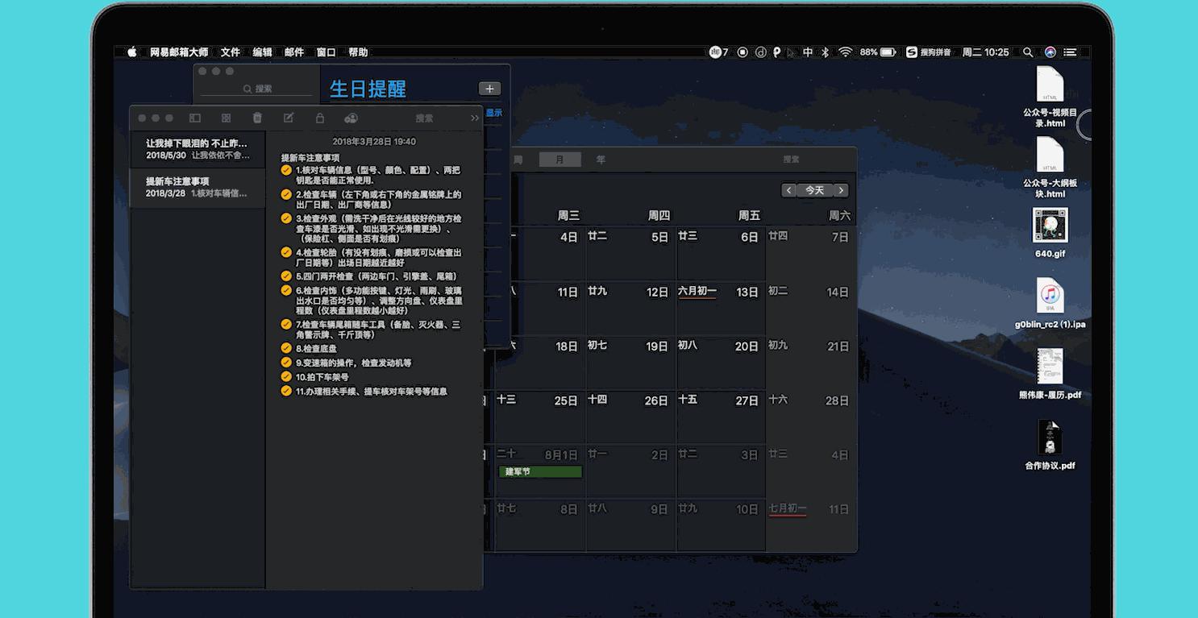This screenshot has width=1198, height=618.
Task: Click the trash icon to delete the note
Action: click(x=257, y=118)
